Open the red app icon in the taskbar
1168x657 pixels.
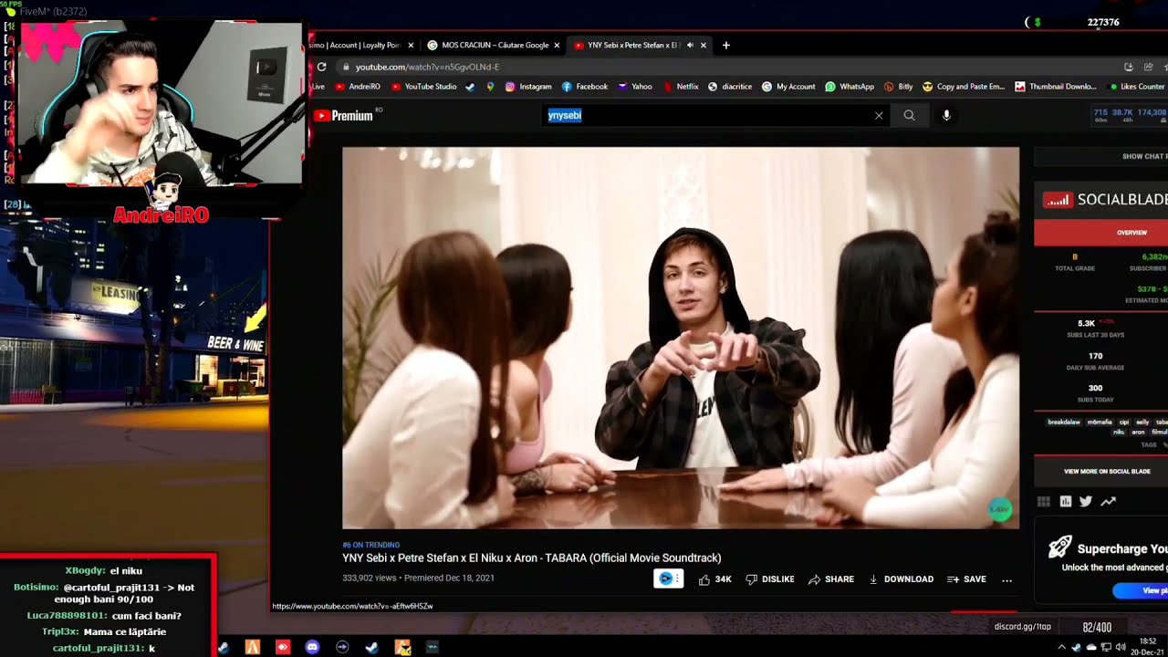[x=283, y=647]
